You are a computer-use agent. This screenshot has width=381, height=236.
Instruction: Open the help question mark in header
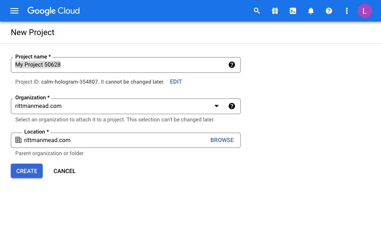point(329,11)
